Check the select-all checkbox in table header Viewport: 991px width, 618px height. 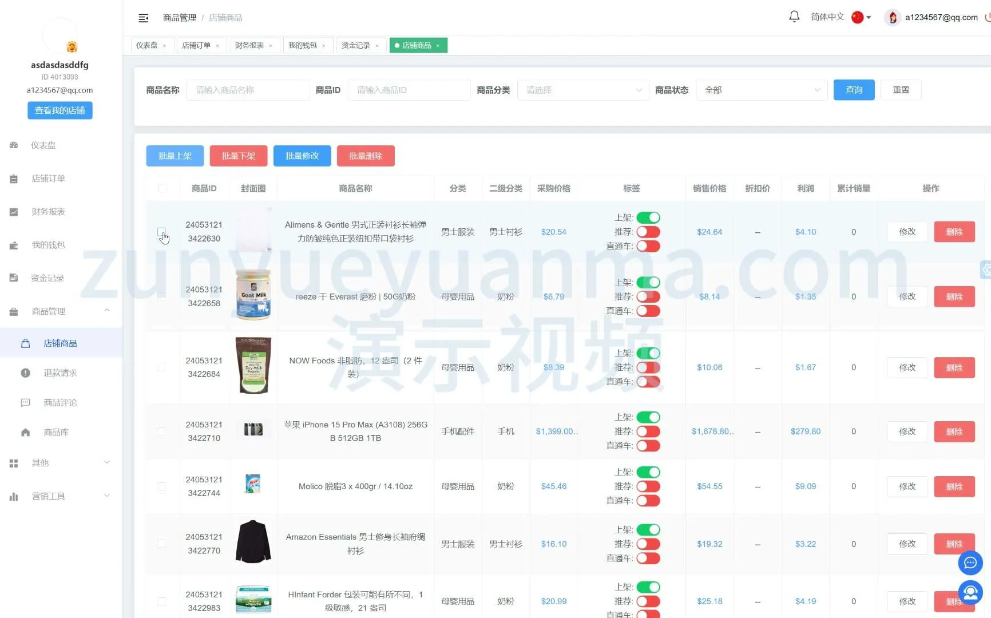click(162, 188)
